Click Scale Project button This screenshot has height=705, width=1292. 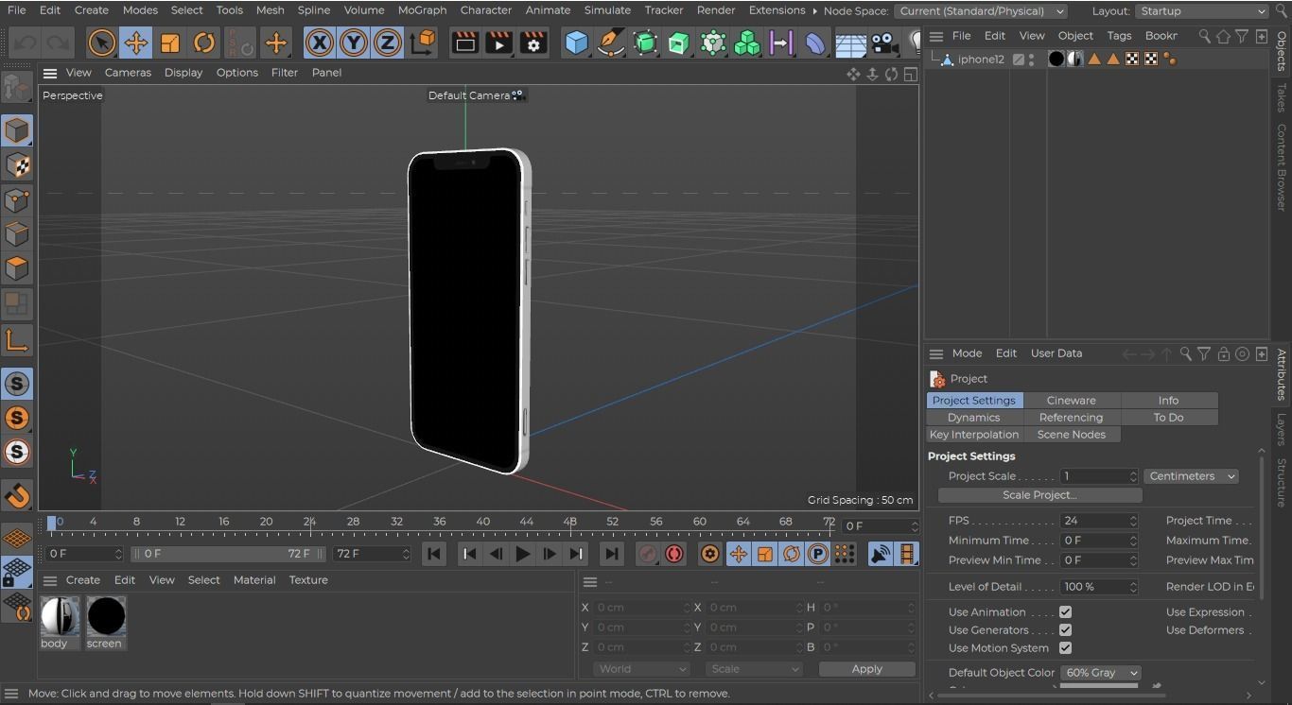tap(1039, 495)
